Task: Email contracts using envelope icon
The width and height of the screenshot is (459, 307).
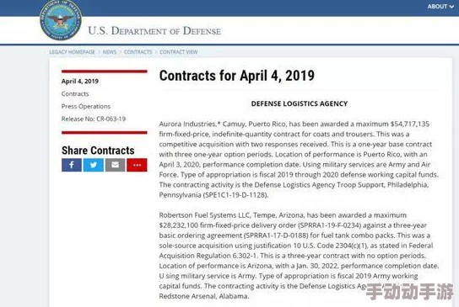Action: [x=115, y=165]
